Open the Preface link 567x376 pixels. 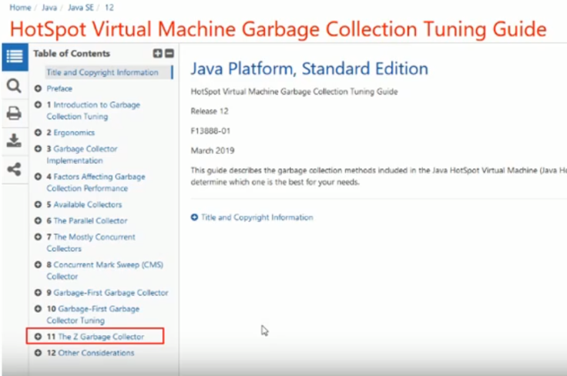coord(59,89)
